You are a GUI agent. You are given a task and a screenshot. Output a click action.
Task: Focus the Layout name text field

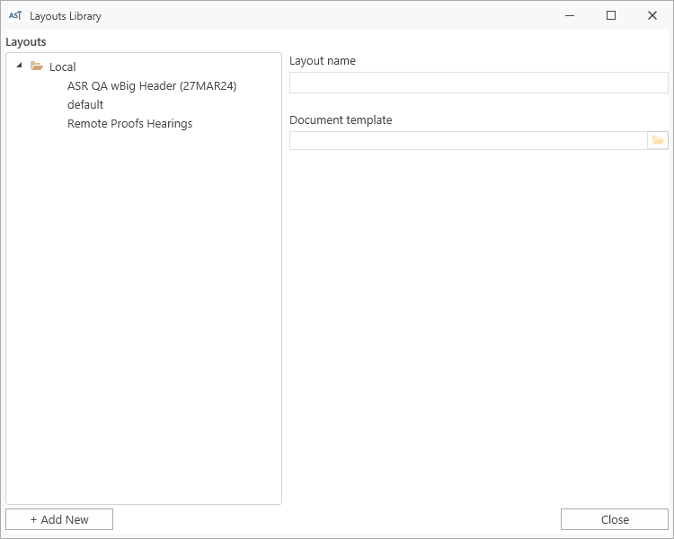pos(478,83)
